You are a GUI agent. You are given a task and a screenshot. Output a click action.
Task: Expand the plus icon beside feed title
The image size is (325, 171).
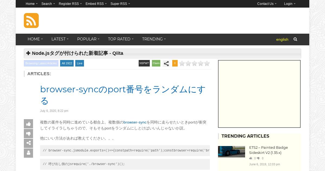[x=28, y=53]
